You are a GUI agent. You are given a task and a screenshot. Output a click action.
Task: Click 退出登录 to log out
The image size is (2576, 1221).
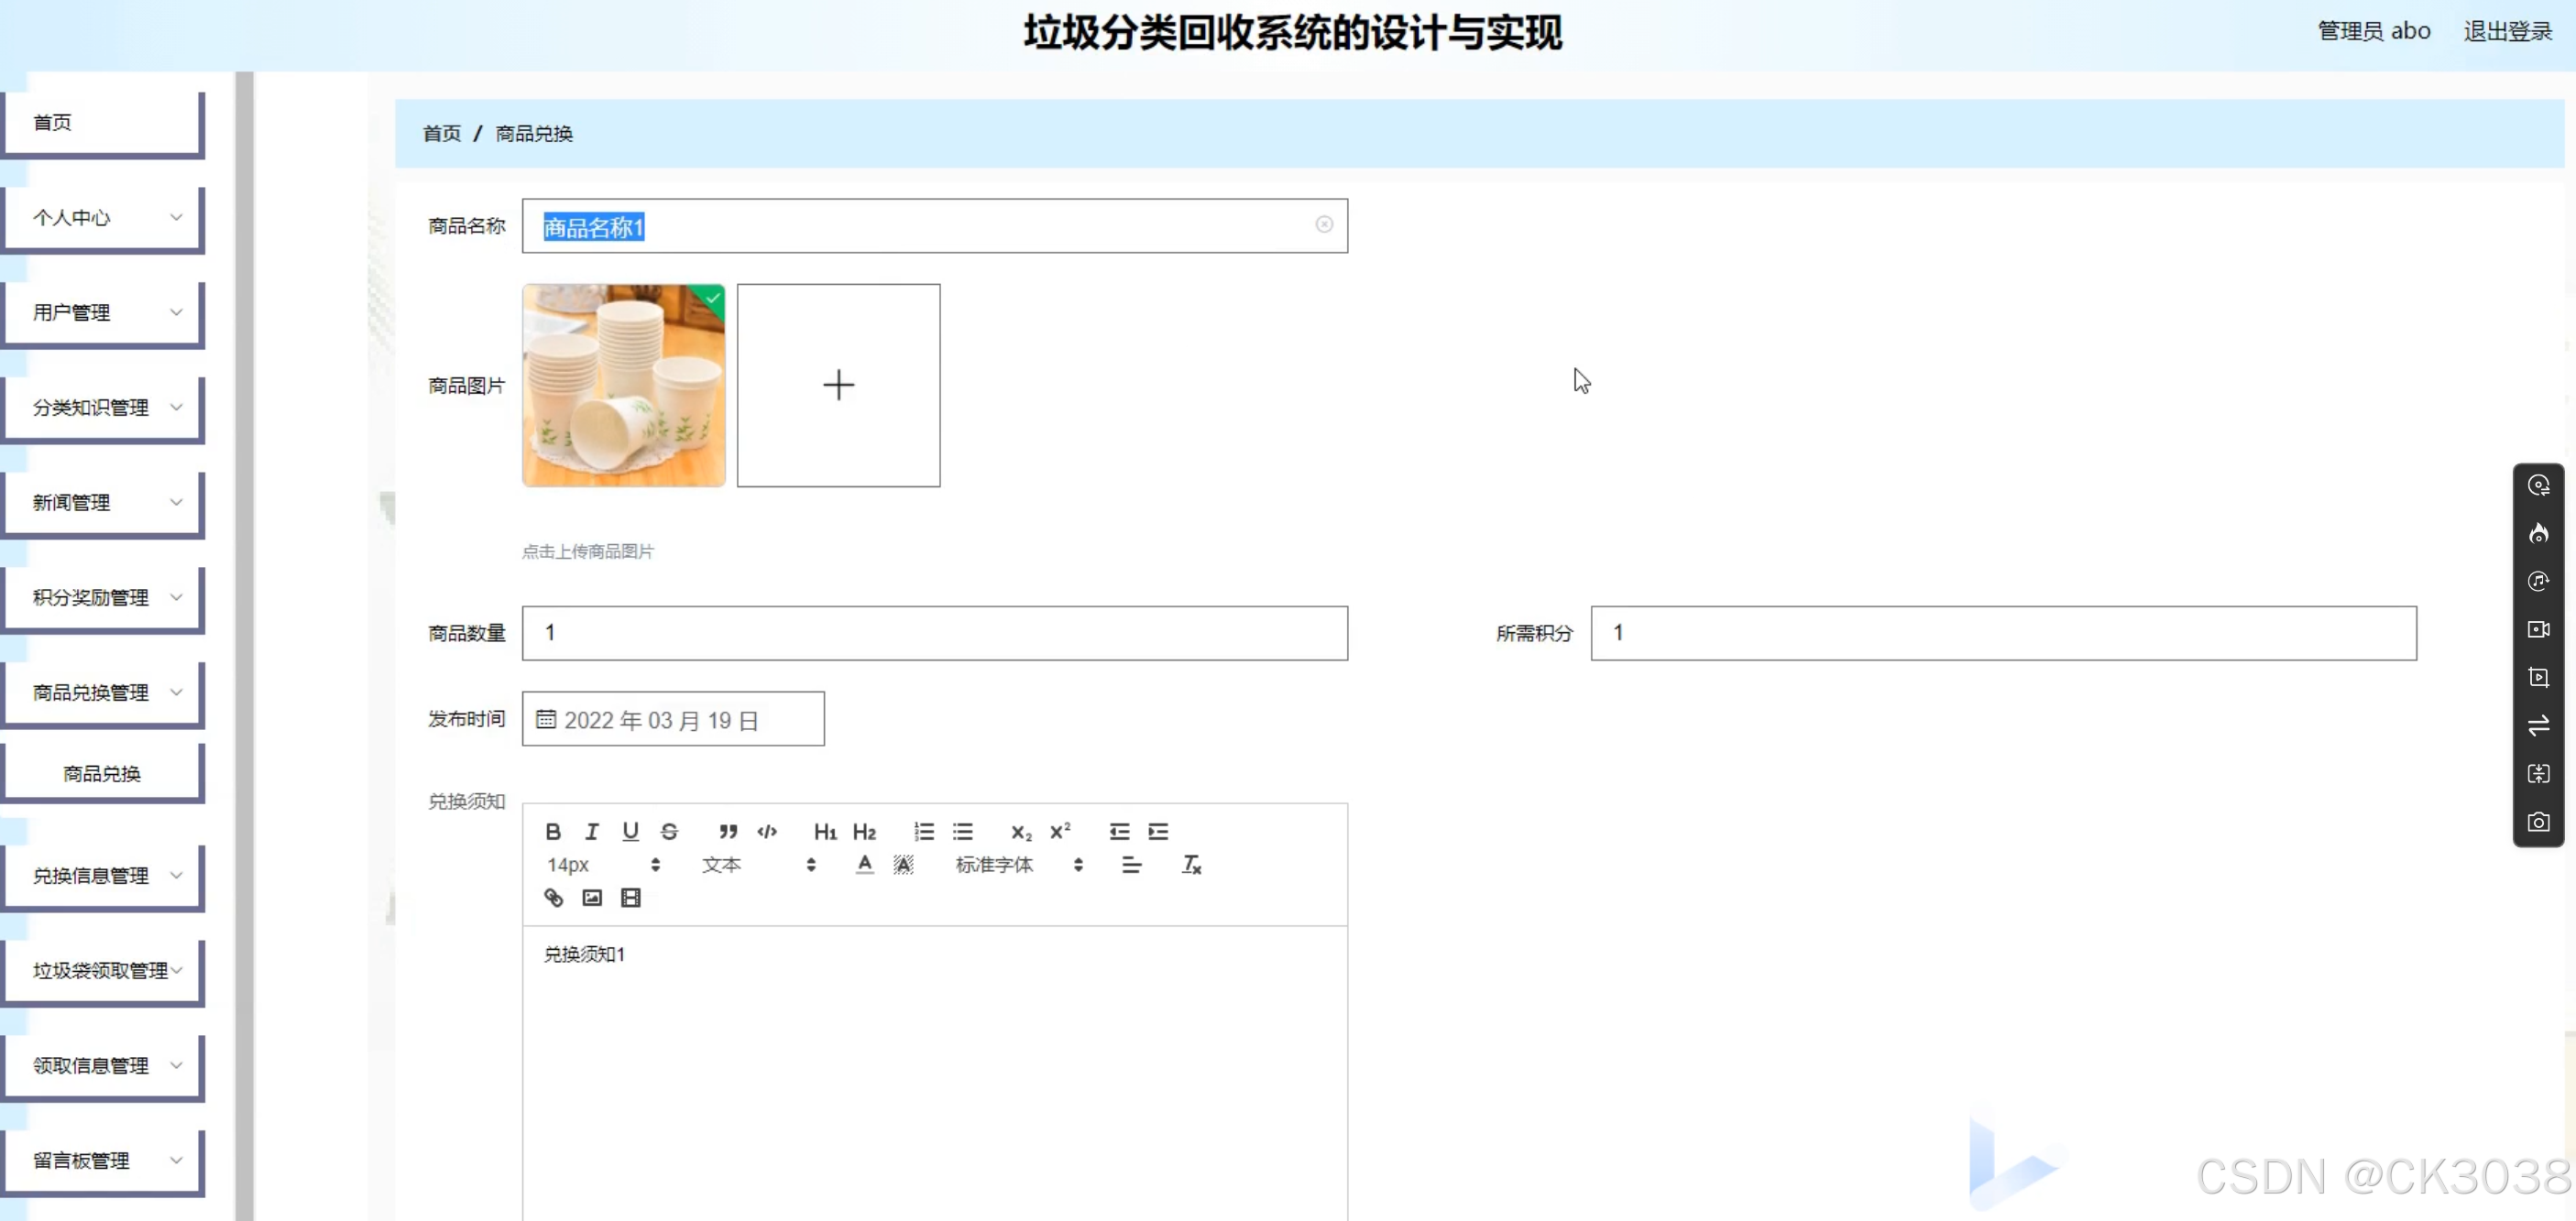click(x=2507, y=31)
